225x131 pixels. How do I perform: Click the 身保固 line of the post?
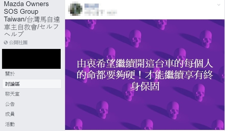click(x=145, y=86)
